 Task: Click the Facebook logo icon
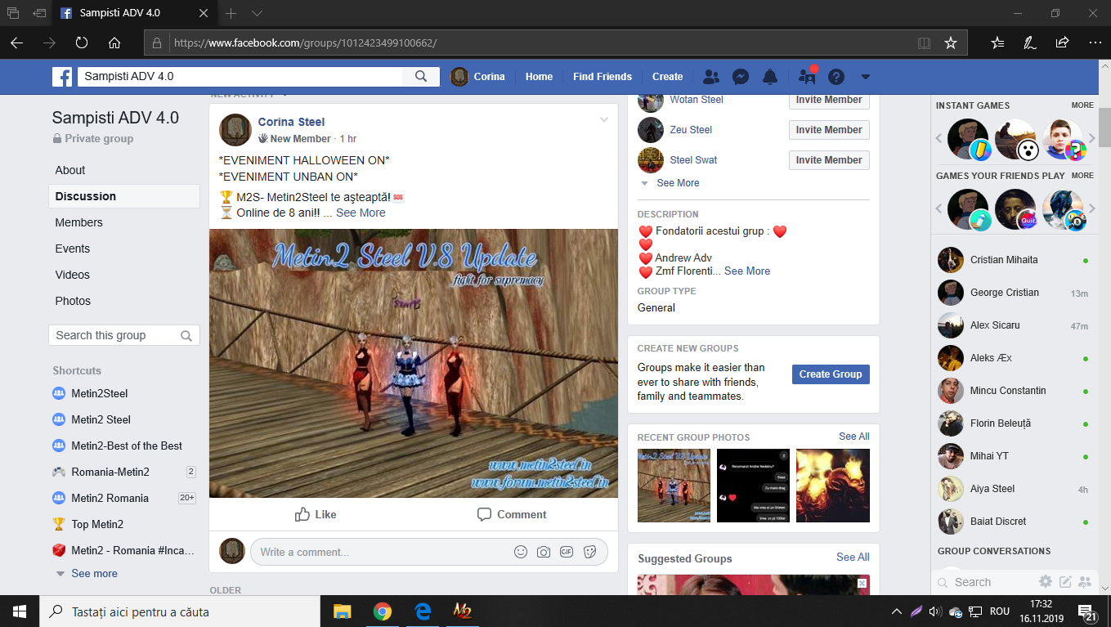[62, 77]
